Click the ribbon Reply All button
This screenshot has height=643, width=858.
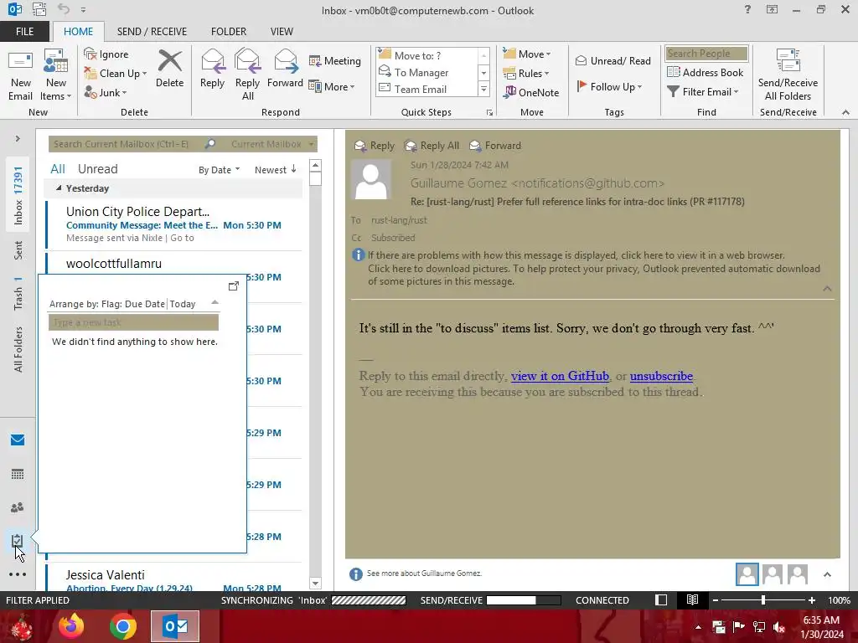[247, 75]
